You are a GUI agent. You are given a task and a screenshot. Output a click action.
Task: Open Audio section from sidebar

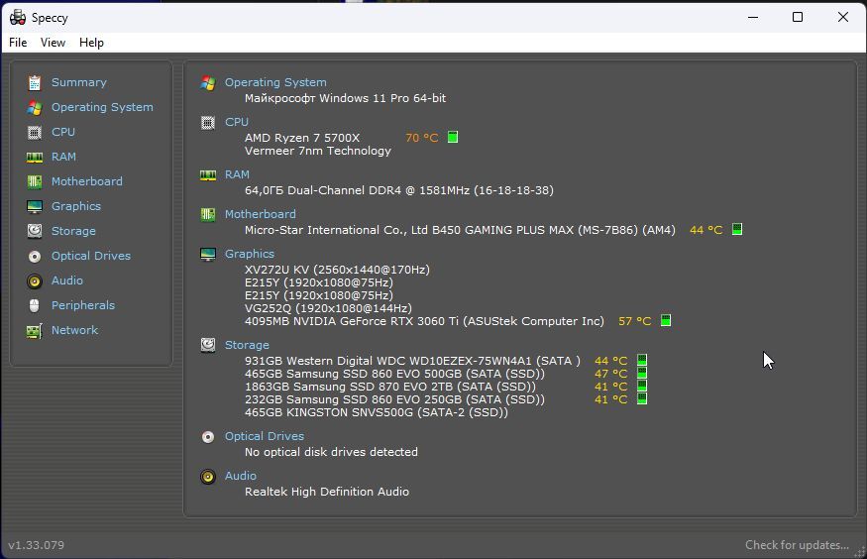[67, 280]
